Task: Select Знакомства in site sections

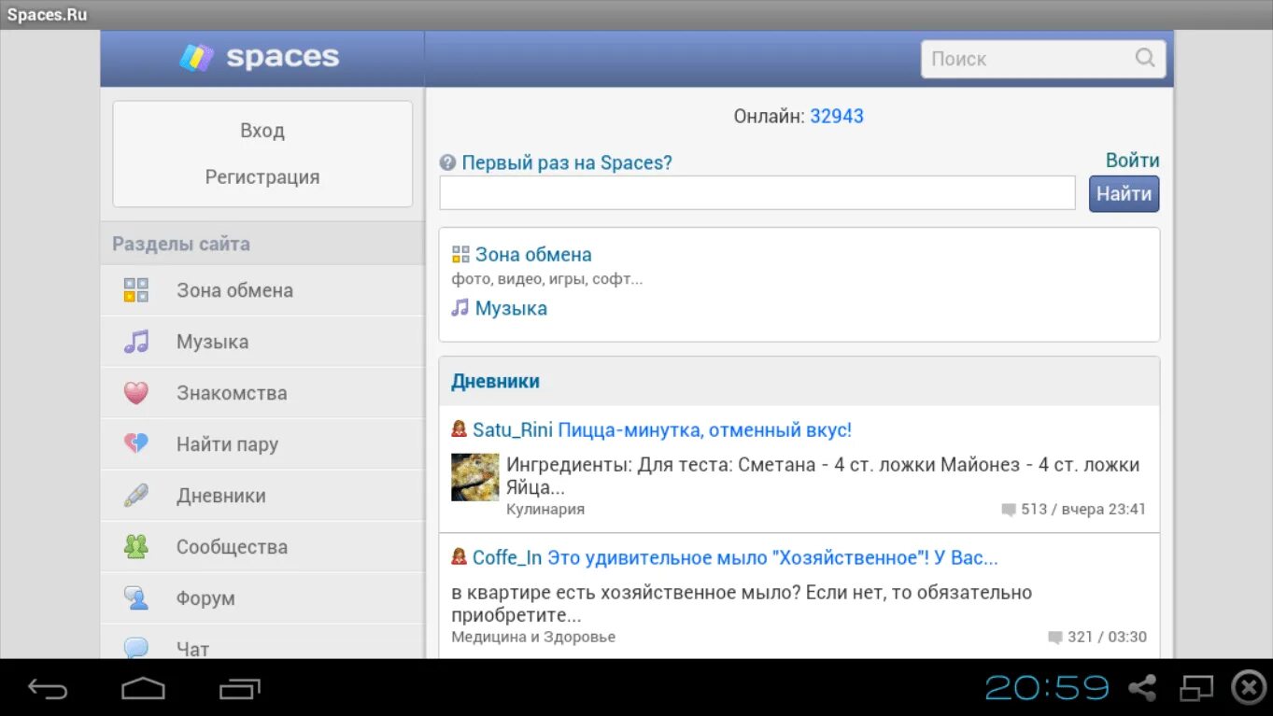Action: [262, 393]
